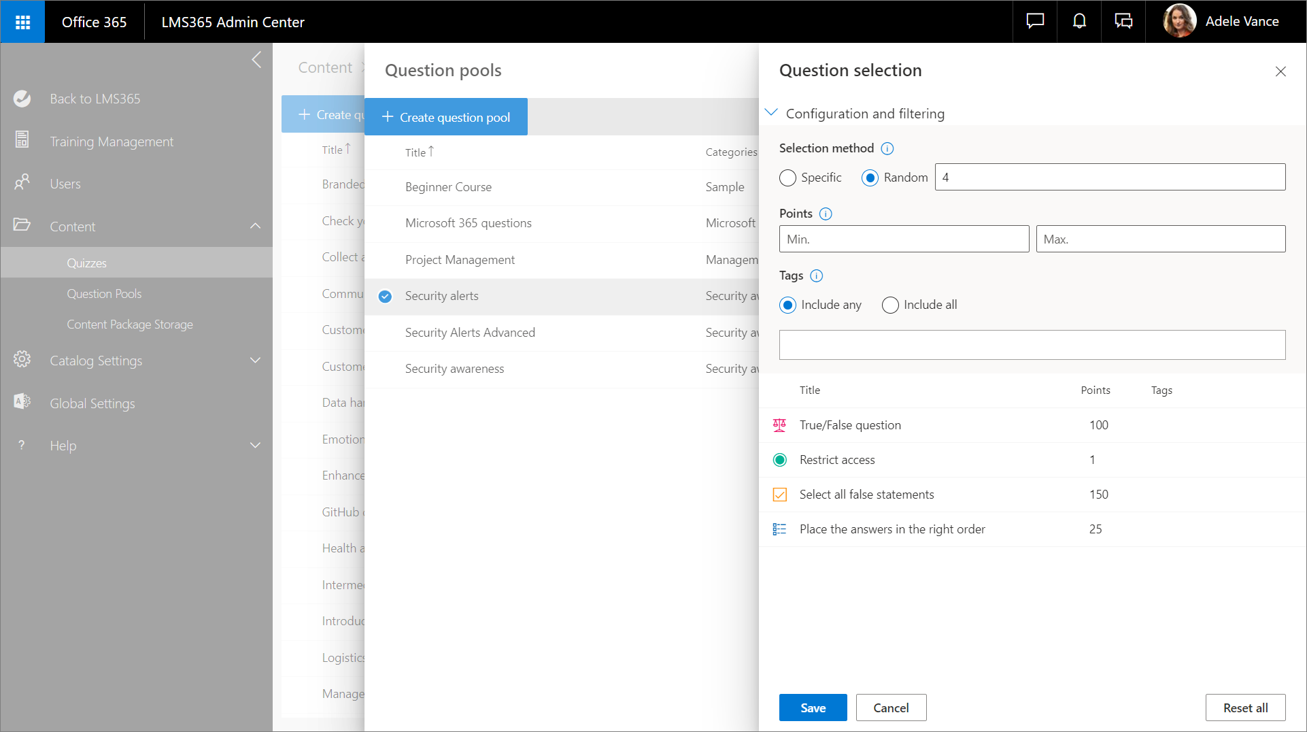Click the chat message icon in header
The image size is (1307, 732).
(1035, 22)
